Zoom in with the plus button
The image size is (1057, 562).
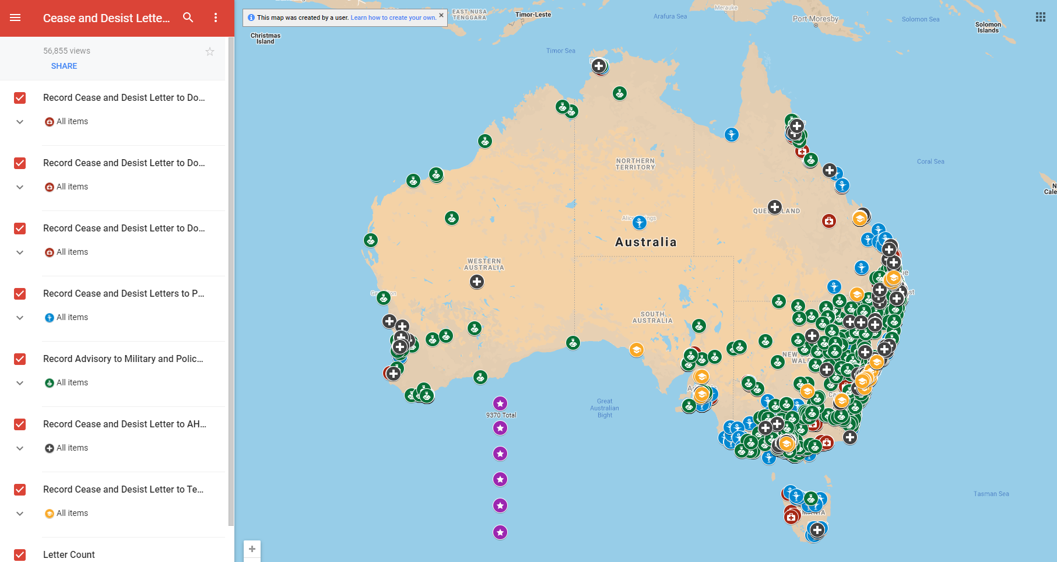pyautogui.click(x=252, y=549)
